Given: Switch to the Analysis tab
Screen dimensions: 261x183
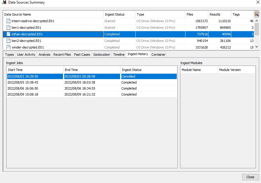Looking at the screenshot, I should [44, 54].
